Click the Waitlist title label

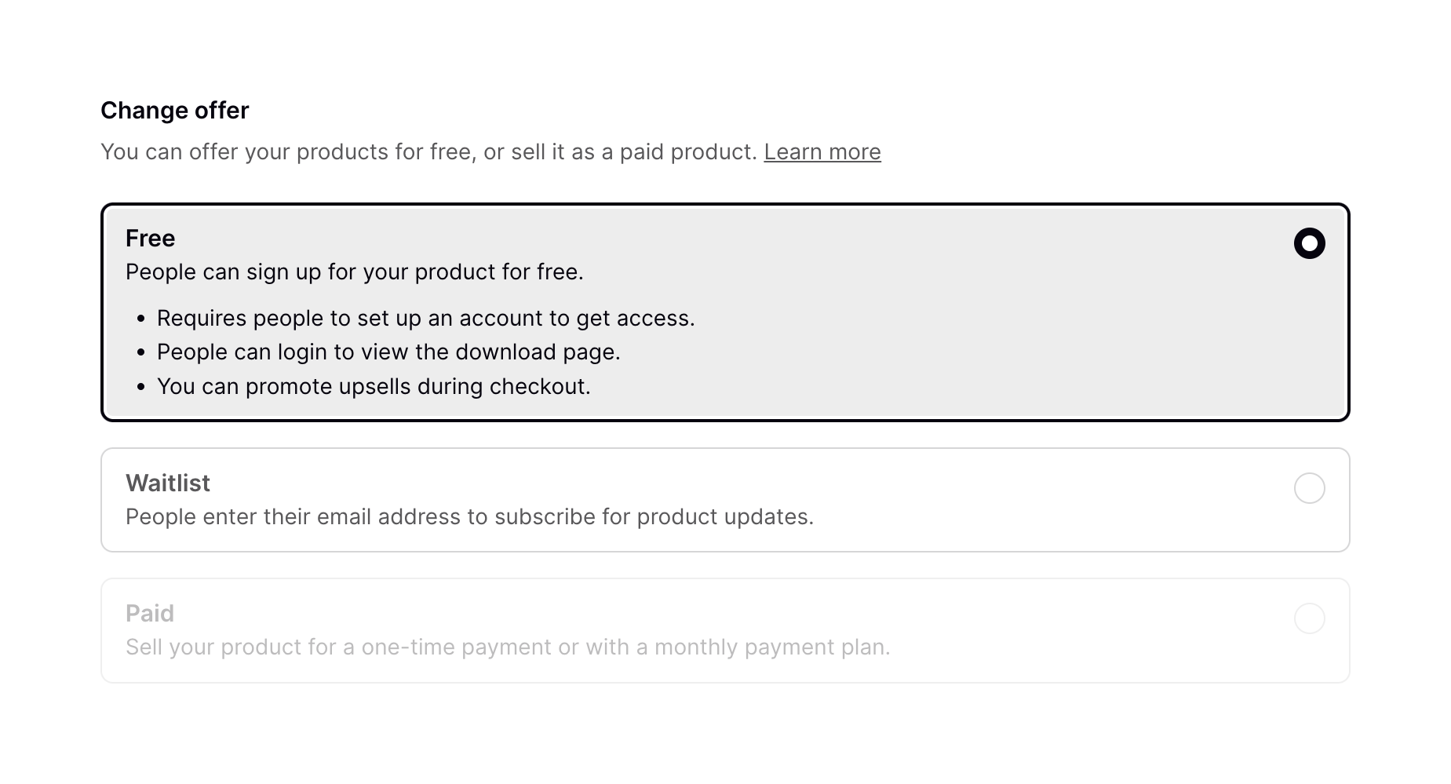(167, 483)
